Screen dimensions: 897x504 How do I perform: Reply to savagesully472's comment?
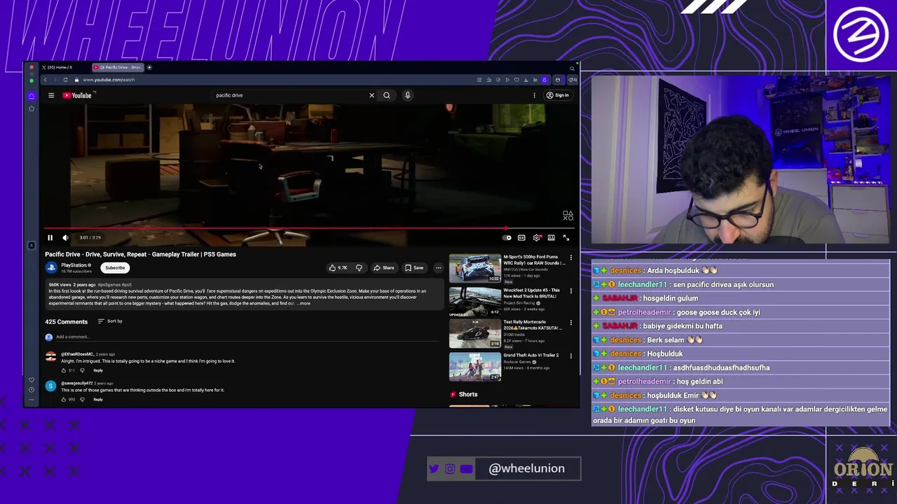(98, 400)
